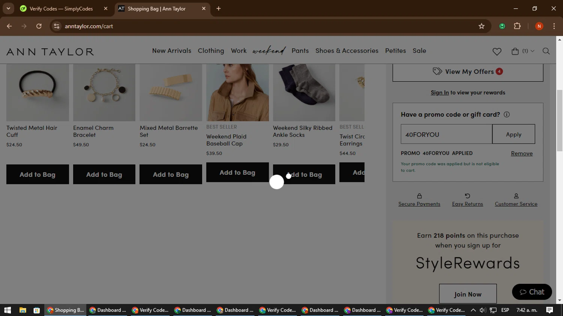Open the shopping bag icon

515,51
